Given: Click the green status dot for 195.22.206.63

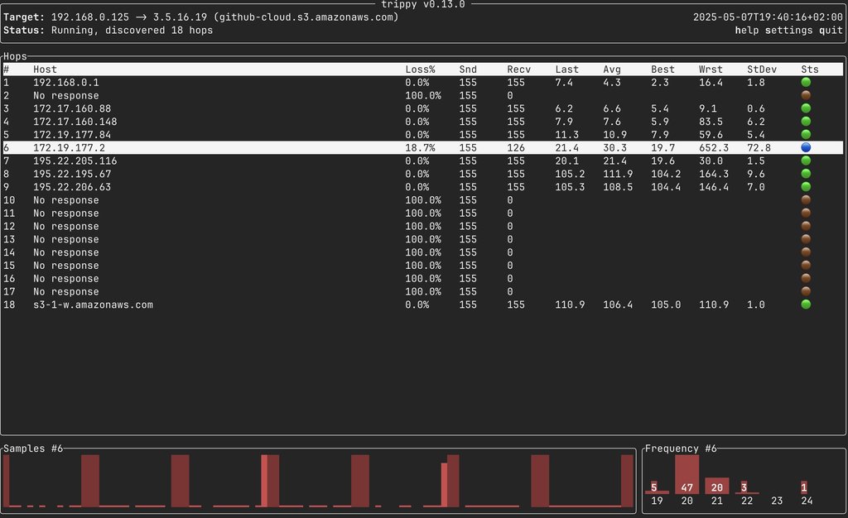Looking at the screenshot, I should point(806,186).
